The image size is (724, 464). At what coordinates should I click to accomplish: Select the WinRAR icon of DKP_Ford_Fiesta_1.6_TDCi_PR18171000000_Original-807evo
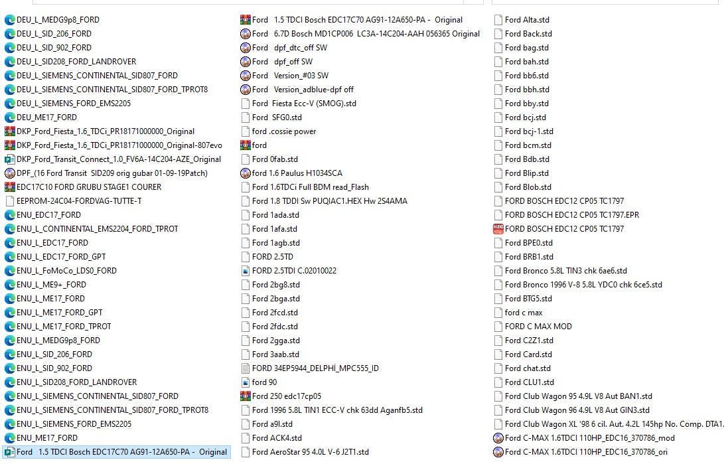tap(10, 145)
